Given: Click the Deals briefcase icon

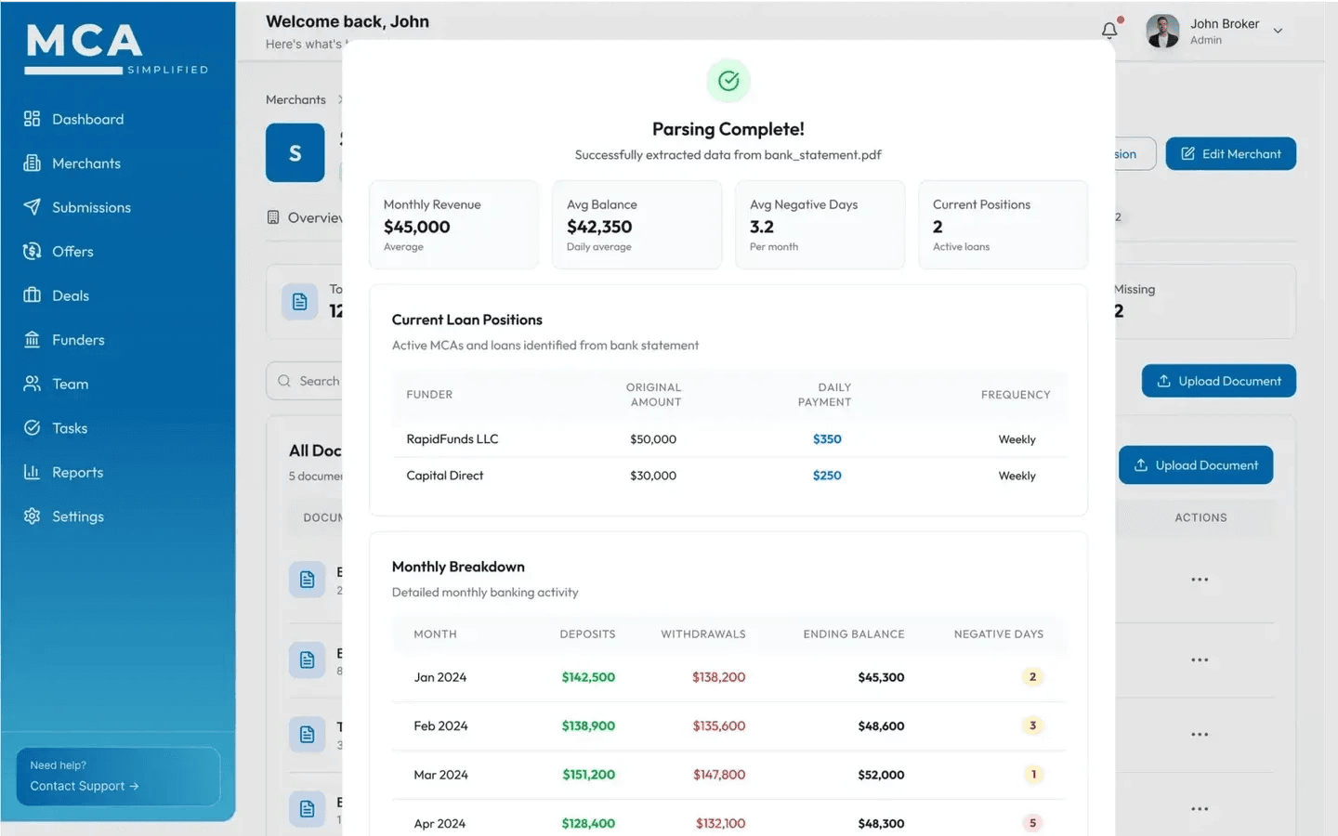Looking at the screenshot, I should click(32, 295).
